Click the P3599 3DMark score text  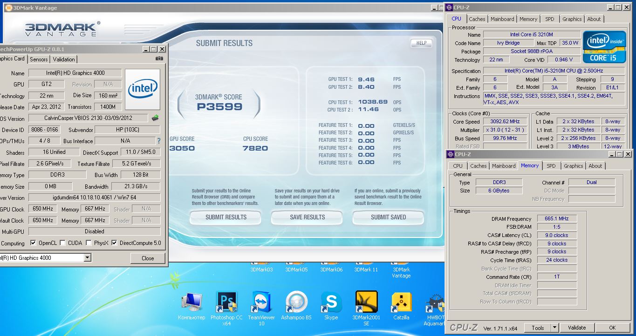click(219, 107)
